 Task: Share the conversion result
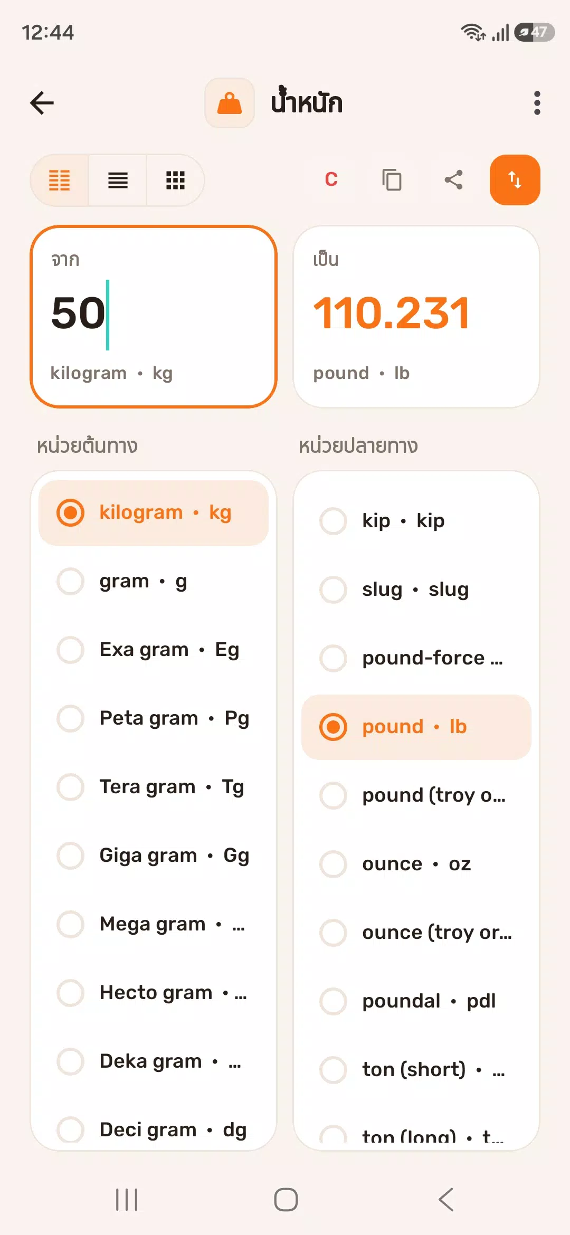point(454,179)
